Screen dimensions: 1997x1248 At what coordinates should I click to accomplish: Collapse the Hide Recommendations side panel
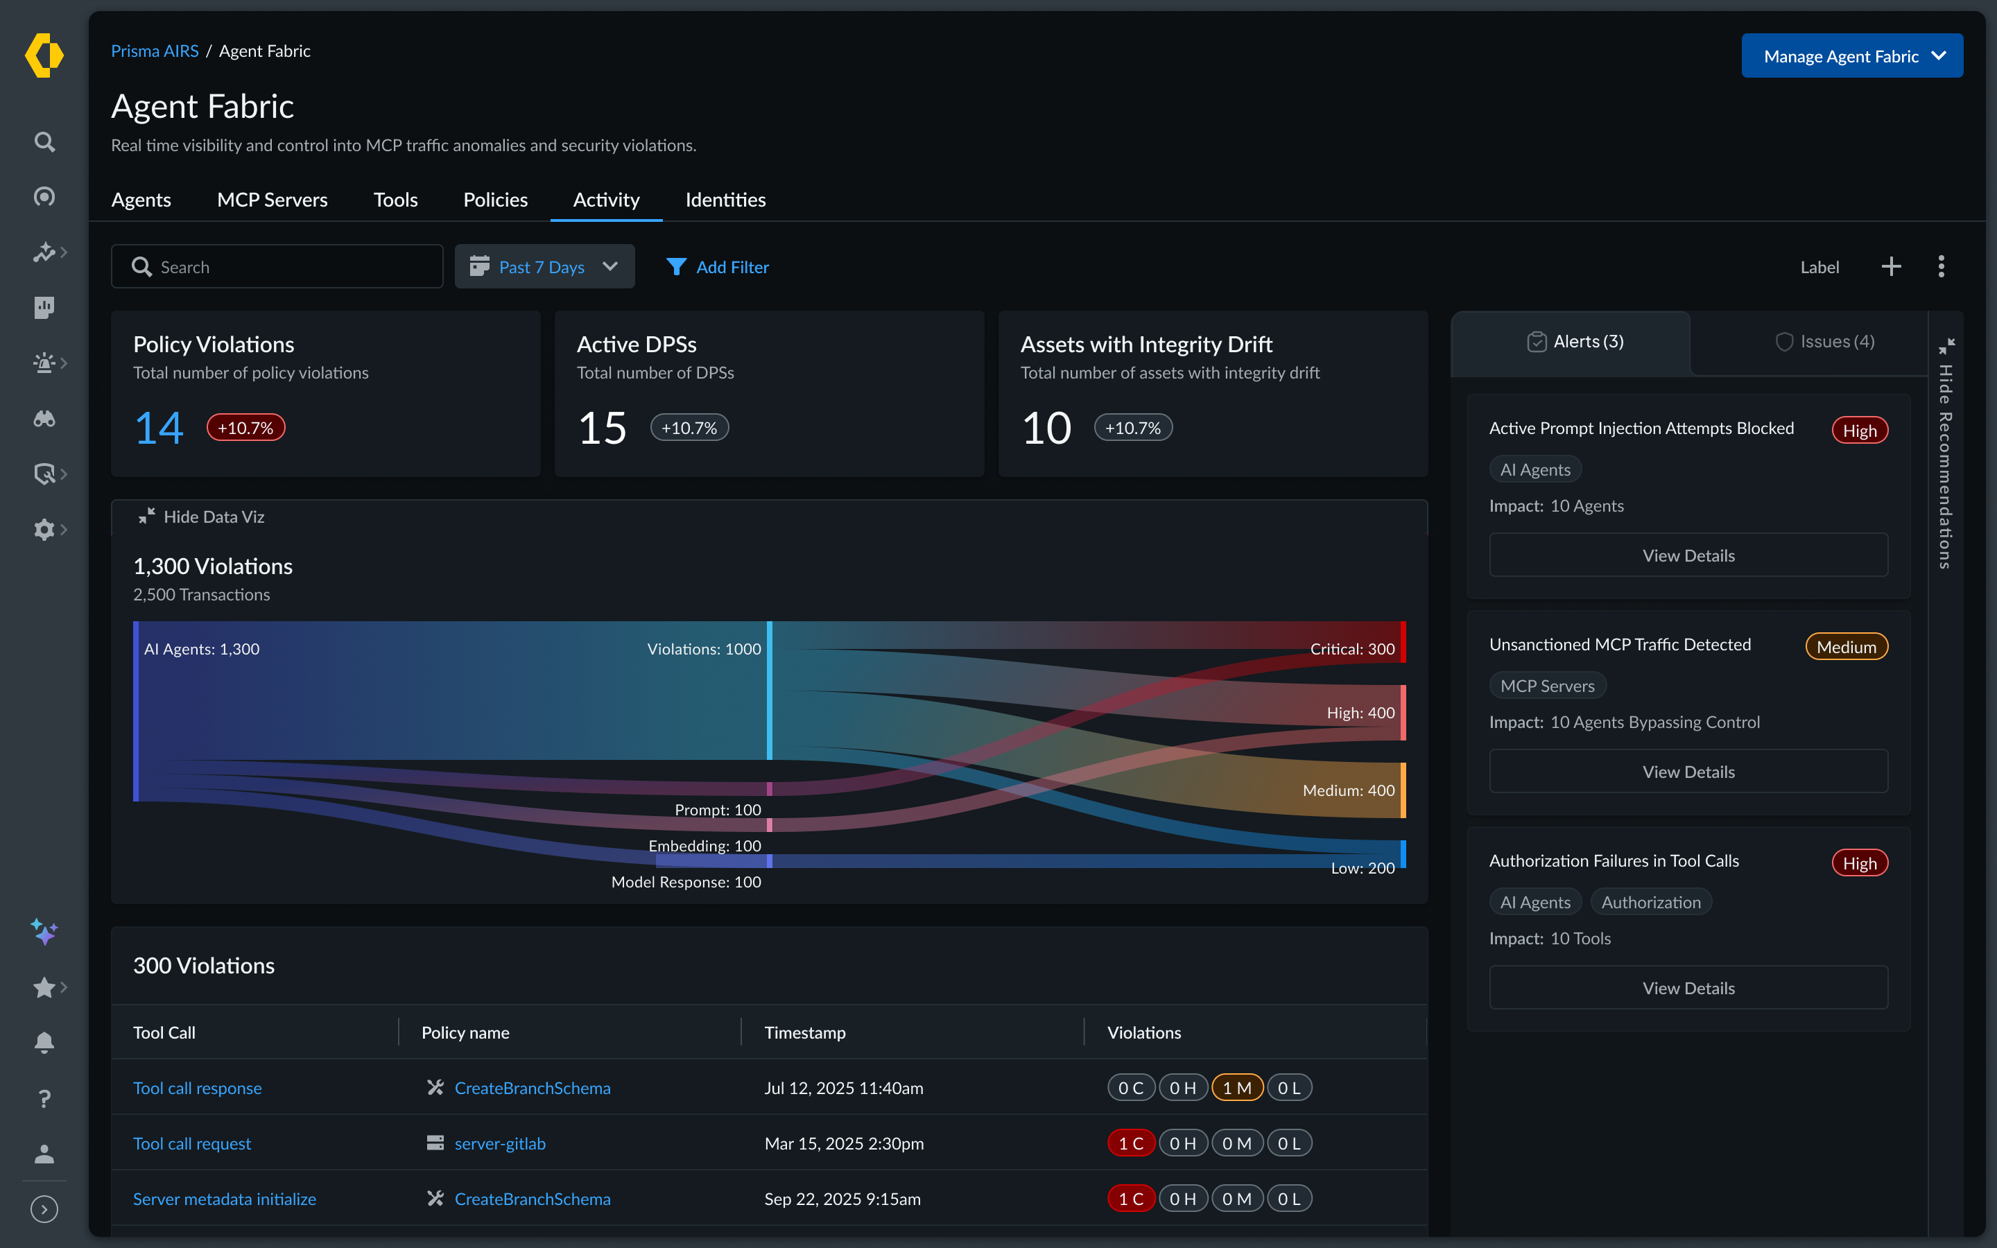tap(1946, 454)
